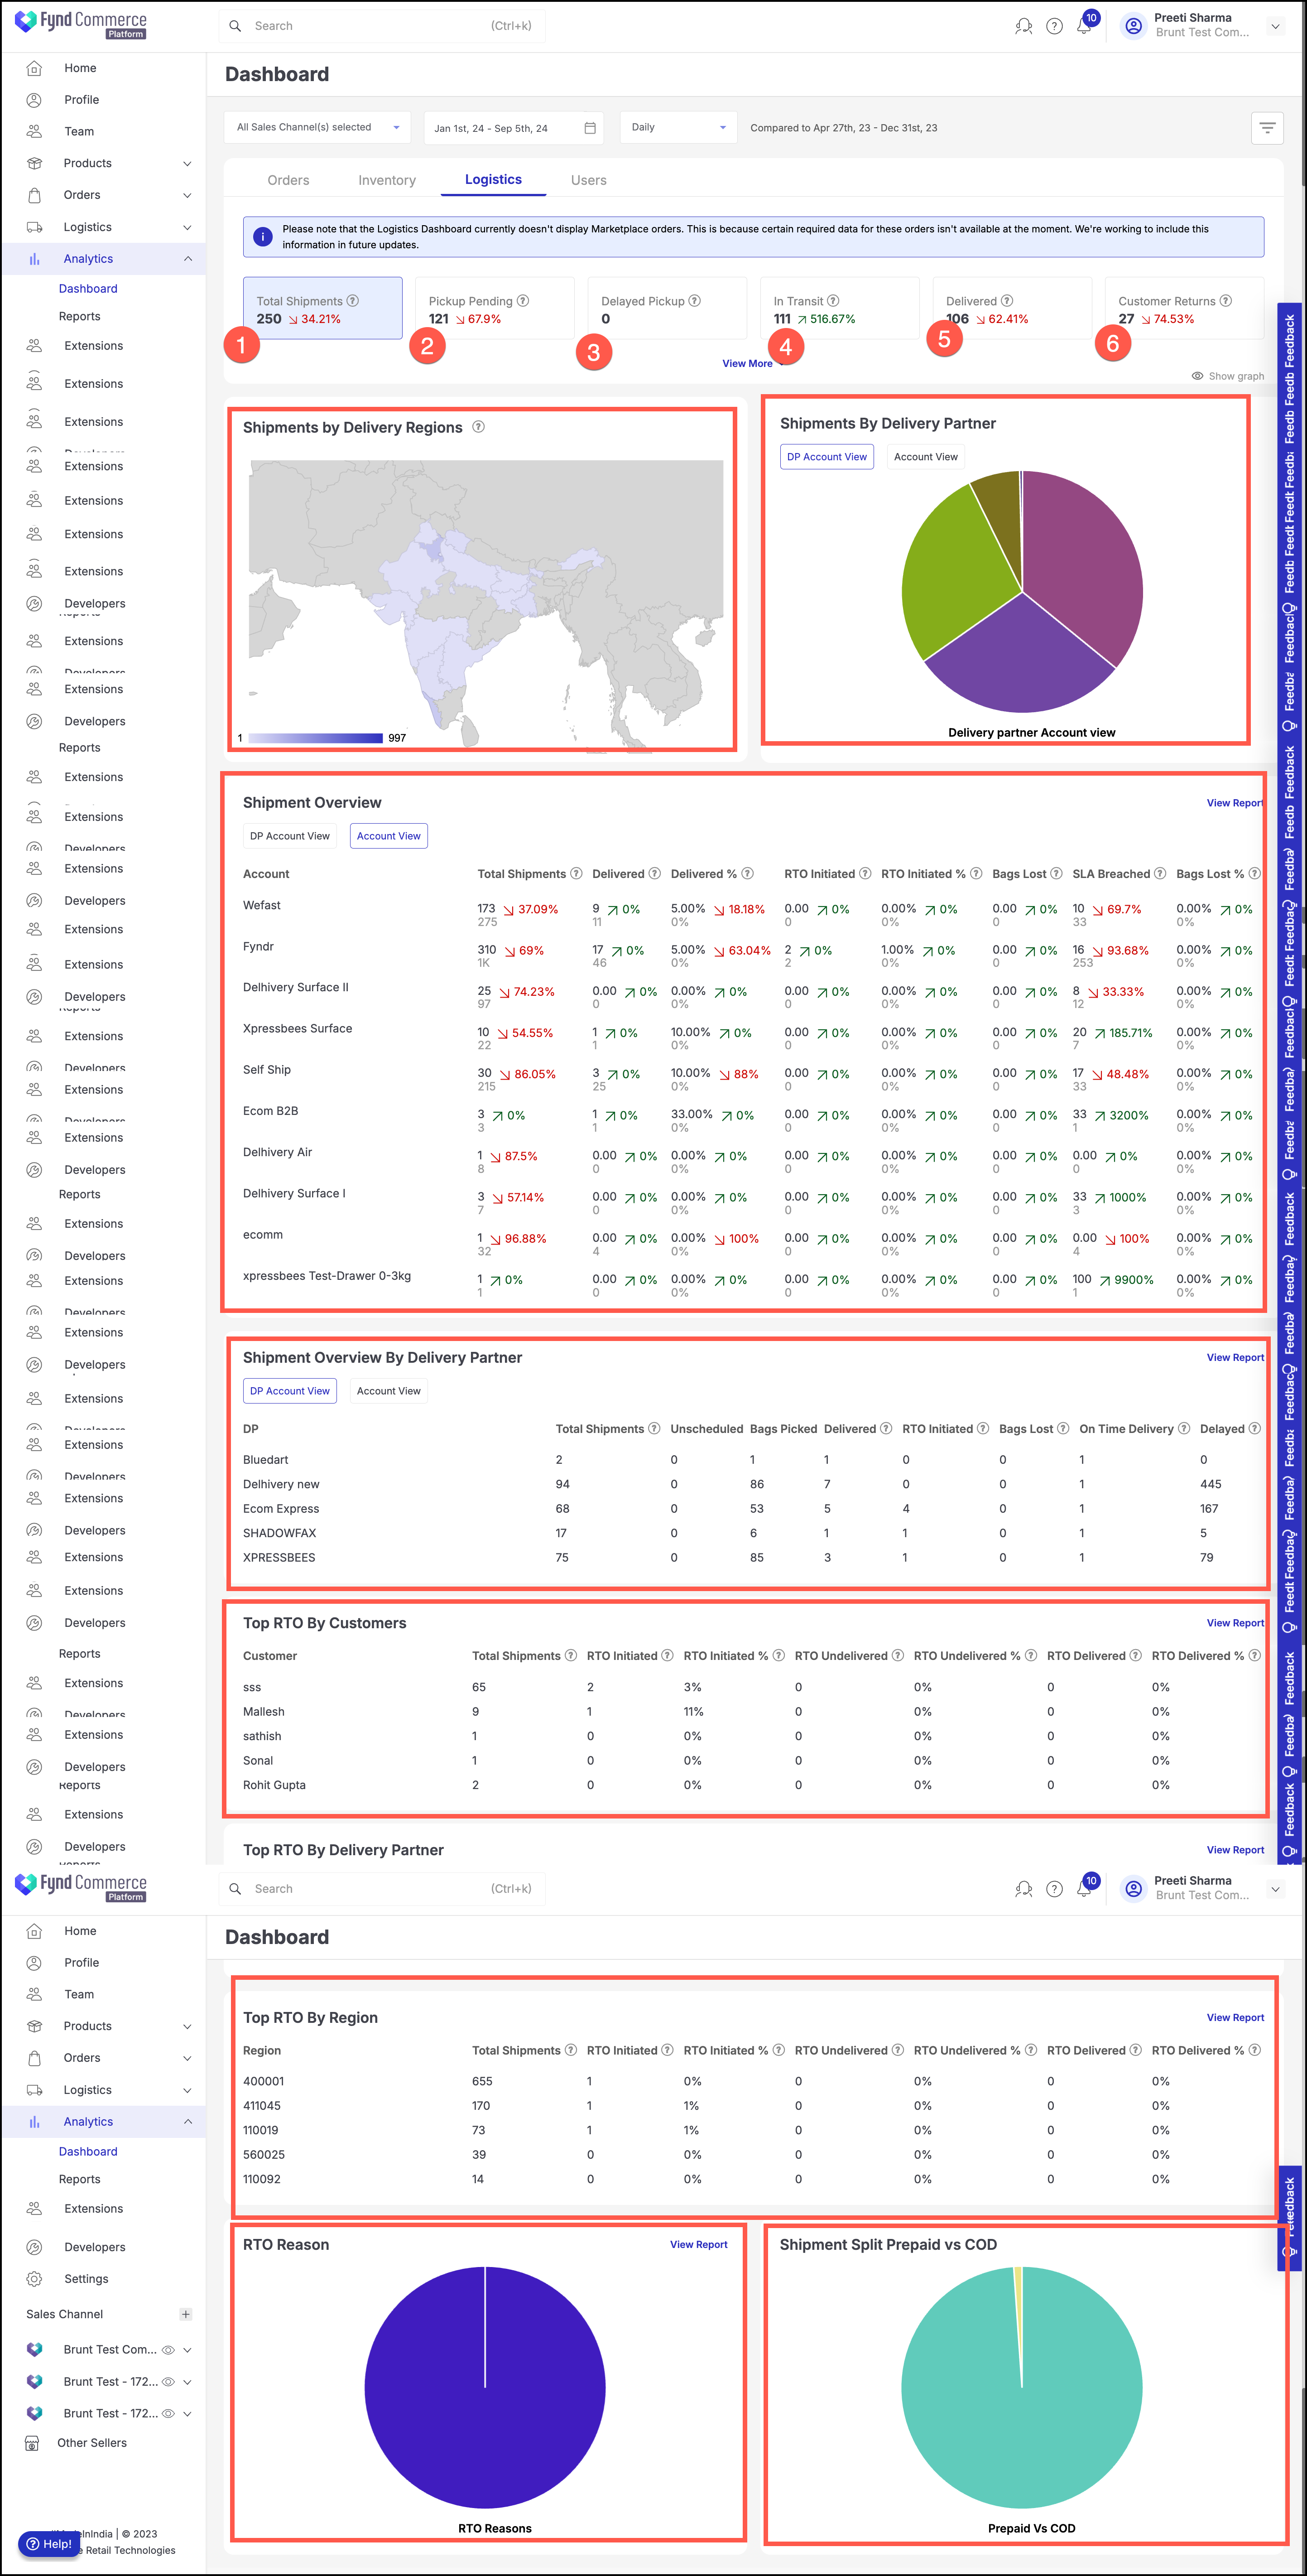Click the Delayed Pickup help icon
Viewport: 1307px width, 2576px height.
(695, 301)
